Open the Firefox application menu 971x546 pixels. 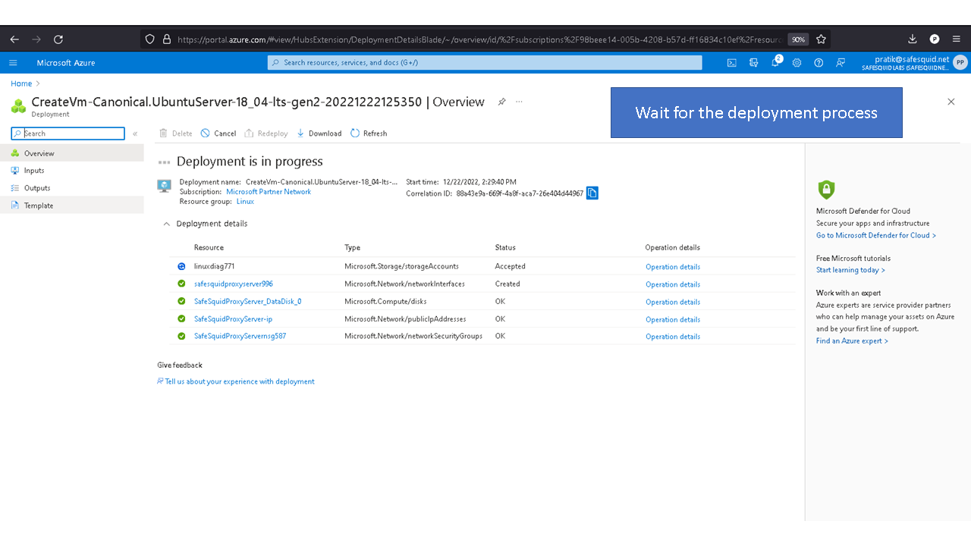(956, 39)
